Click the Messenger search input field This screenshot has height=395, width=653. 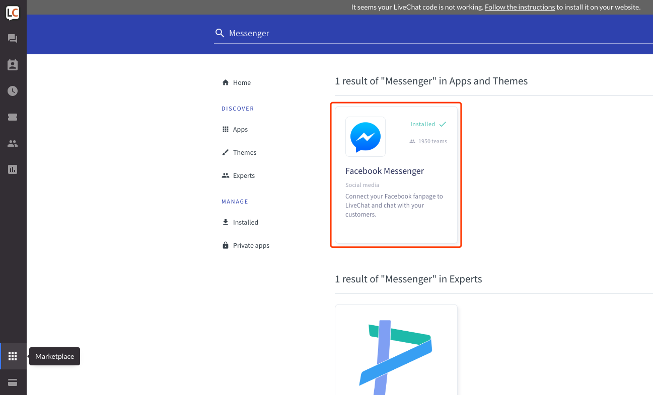pyautogui.click(x=433, y=33)
